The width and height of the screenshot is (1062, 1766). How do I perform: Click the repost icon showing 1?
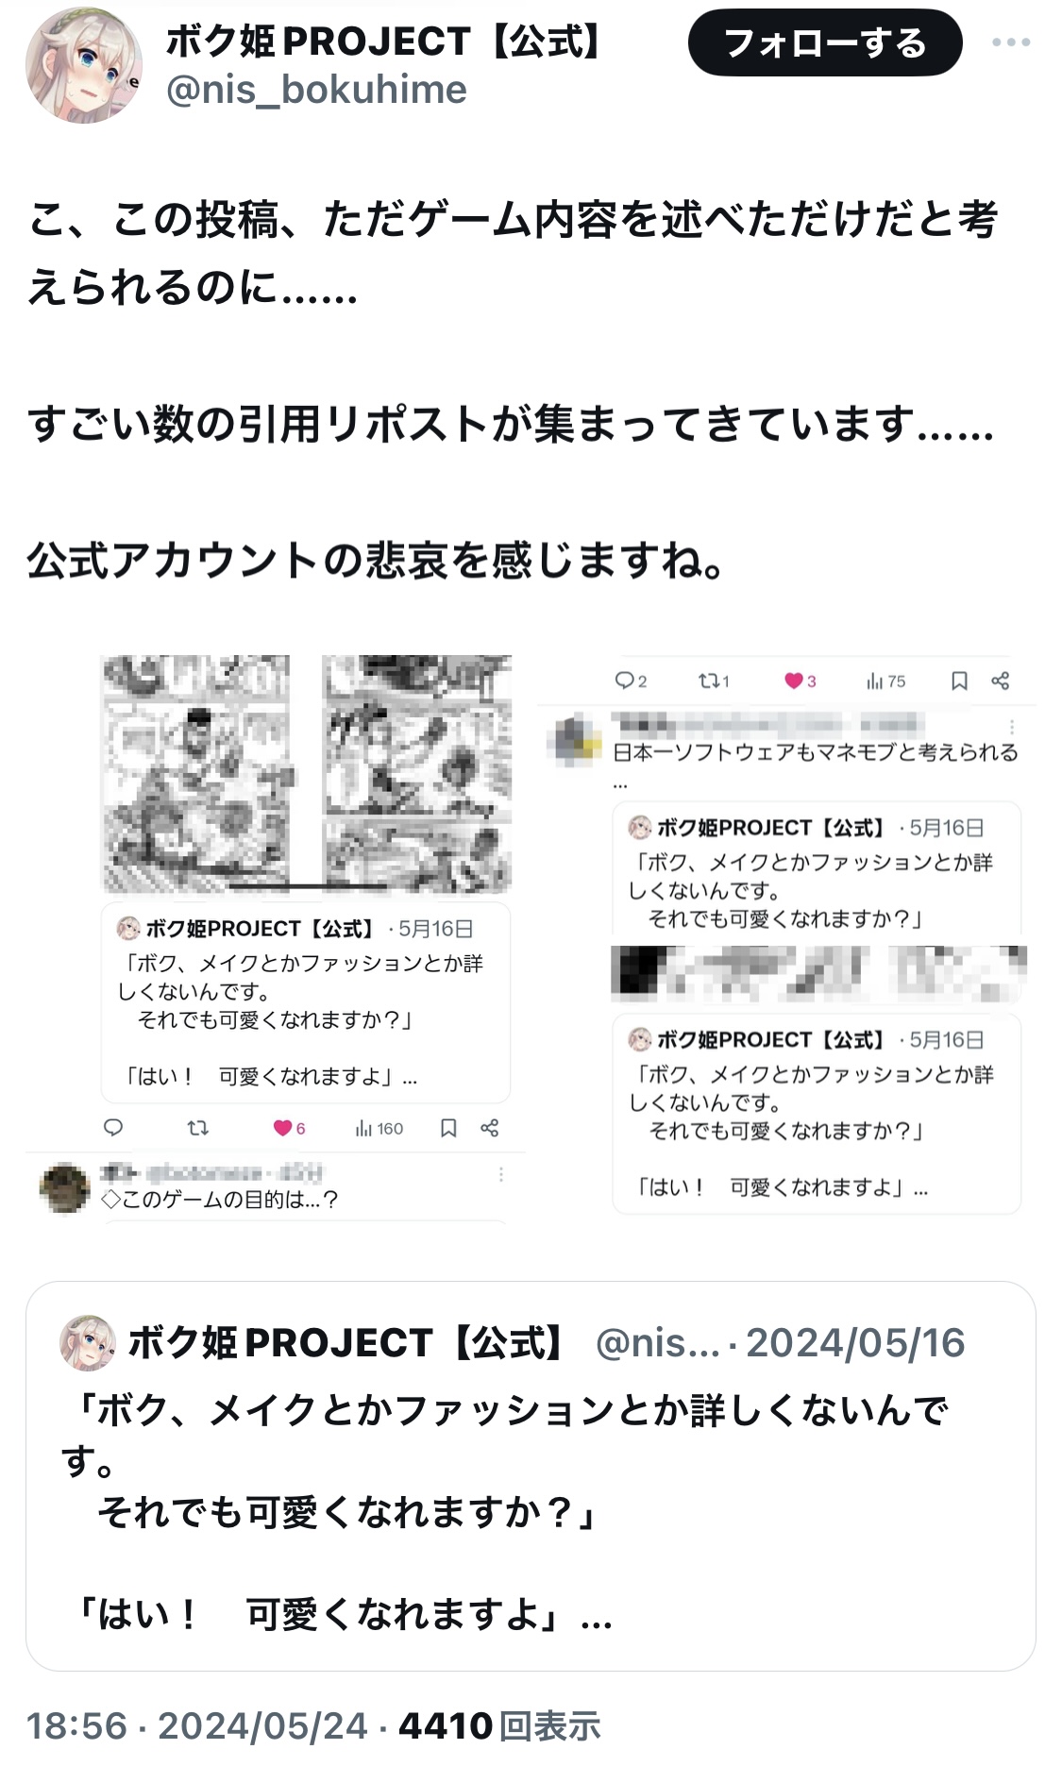click(714, 681)
